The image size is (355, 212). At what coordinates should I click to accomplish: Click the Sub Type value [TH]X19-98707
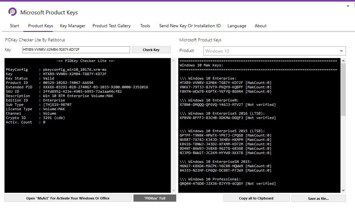57,105
